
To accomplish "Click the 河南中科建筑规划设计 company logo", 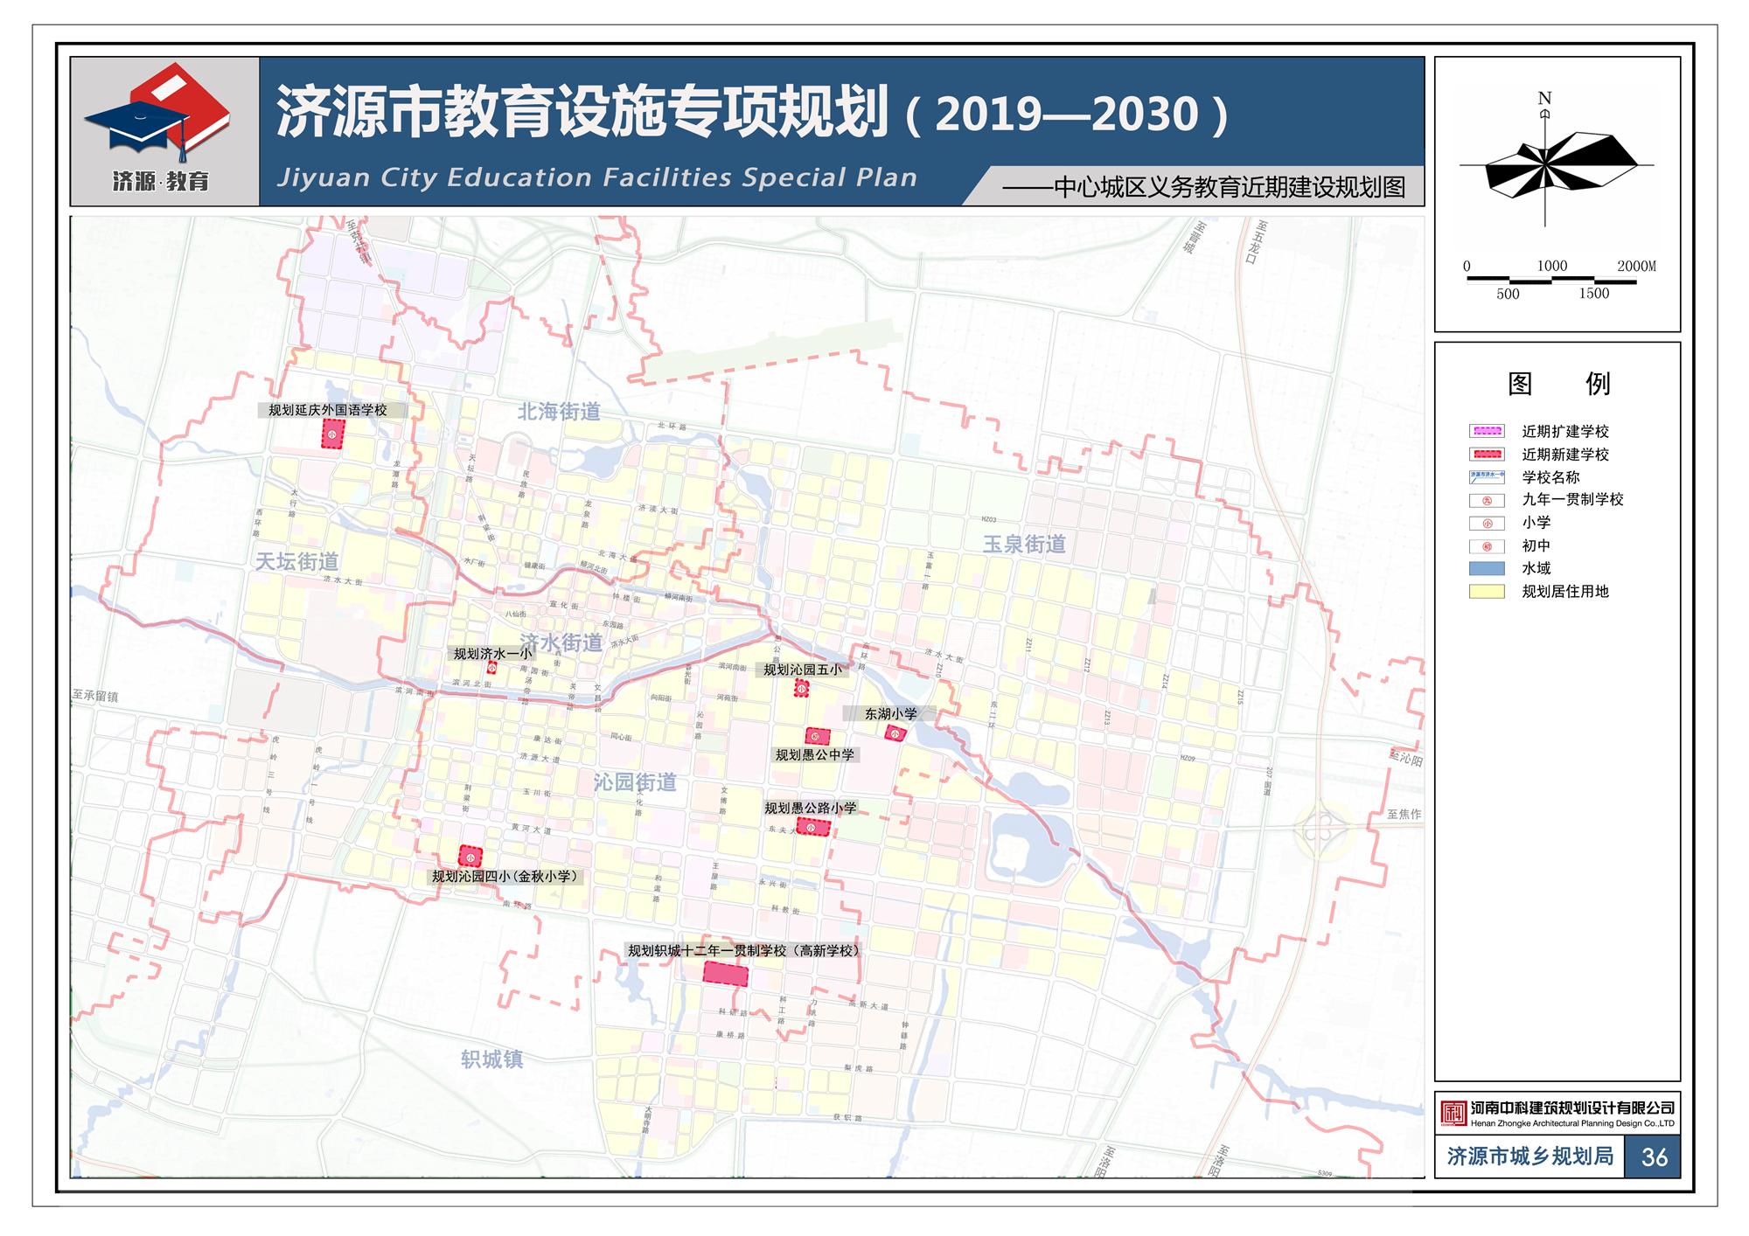I will pos(1453,1113).
